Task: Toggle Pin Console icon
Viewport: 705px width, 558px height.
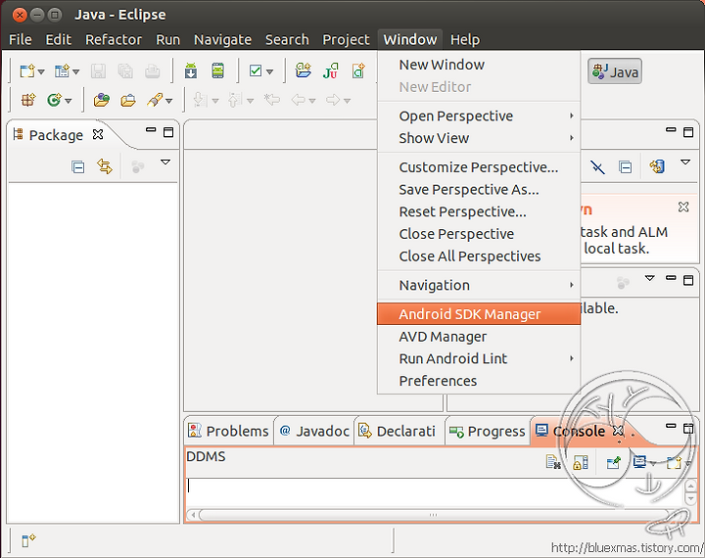Action: click(x=613, y=462)
